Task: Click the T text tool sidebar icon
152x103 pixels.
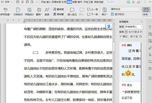Action: coord(150,27)
